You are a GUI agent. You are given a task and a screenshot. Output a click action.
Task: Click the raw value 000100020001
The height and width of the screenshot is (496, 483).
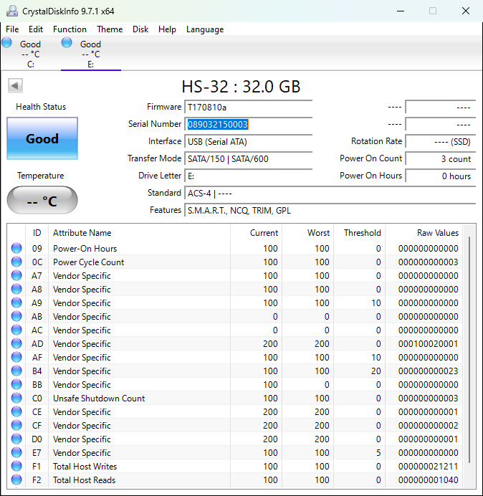click(428, 343)
